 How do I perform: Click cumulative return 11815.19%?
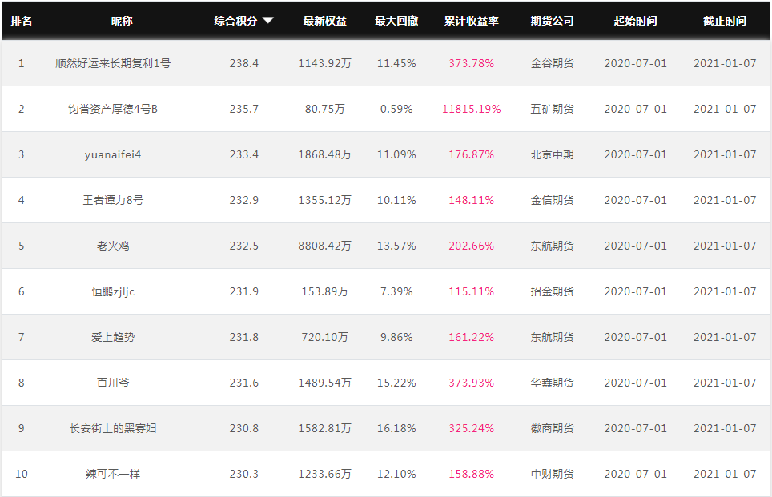pyautogui.click(x=471, y=109)
